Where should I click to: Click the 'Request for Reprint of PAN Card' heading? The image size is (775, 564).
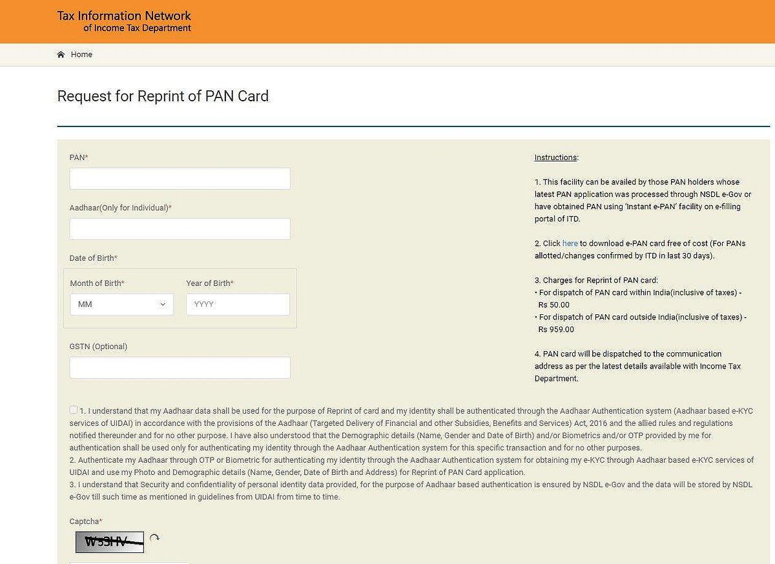tap(163, 96)
